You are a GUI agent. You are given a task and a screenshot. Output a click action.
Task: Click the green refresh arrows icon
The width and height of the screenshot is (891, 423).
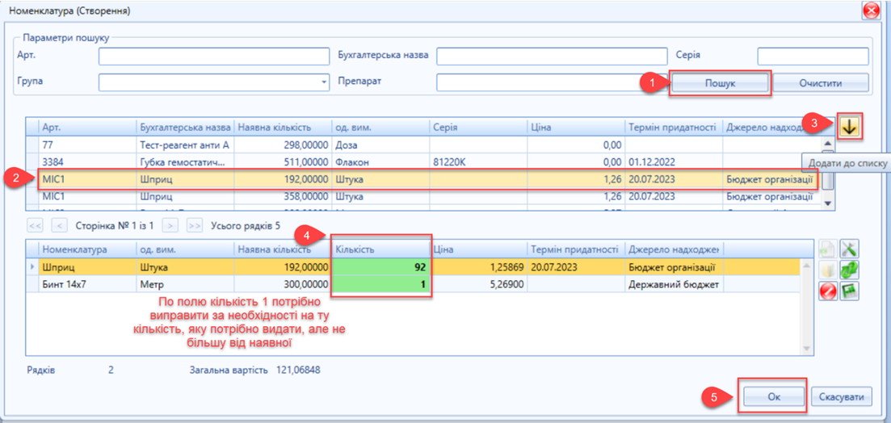pyautogui.click(x=849, y=270)
